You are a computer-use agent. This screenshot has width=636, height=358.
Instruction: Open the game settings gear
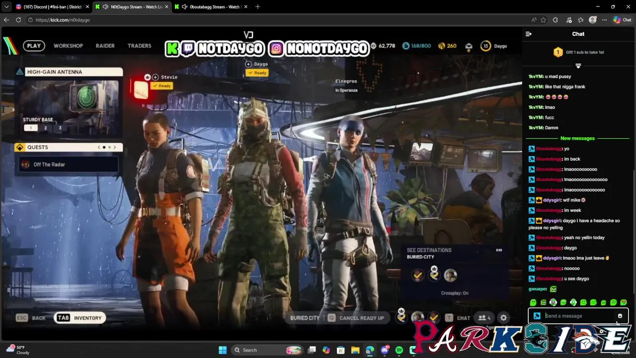click(503, 318)
